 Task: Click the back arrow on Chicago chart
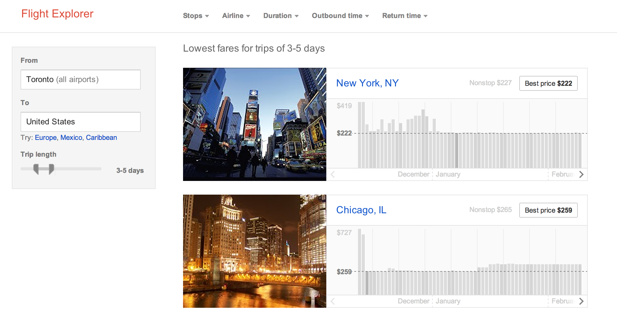coord(332,301)
